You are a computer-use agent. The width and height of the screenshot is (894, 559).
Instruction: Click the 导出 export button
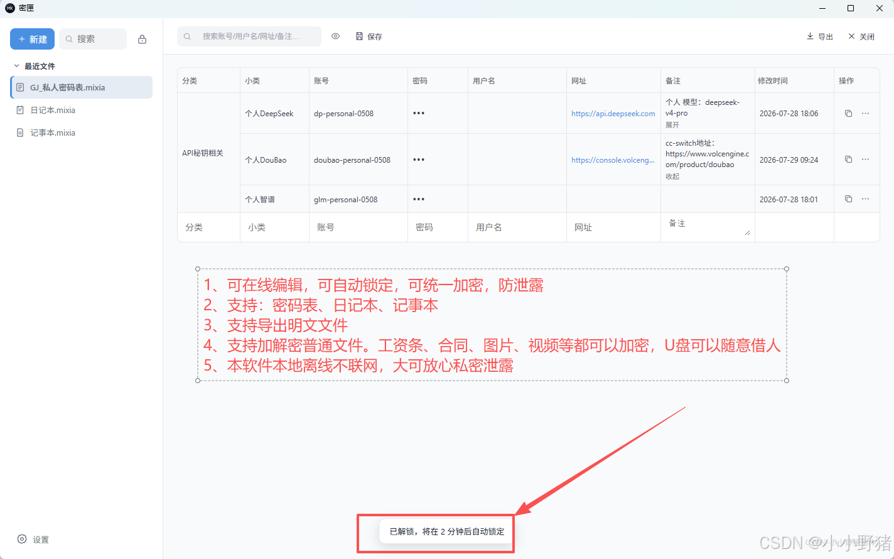pyautogui.click(x=820, y=36)
